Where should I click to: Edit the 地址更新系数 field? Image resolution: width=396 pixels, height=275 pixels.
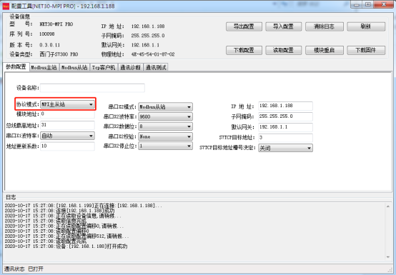(67, 146)
